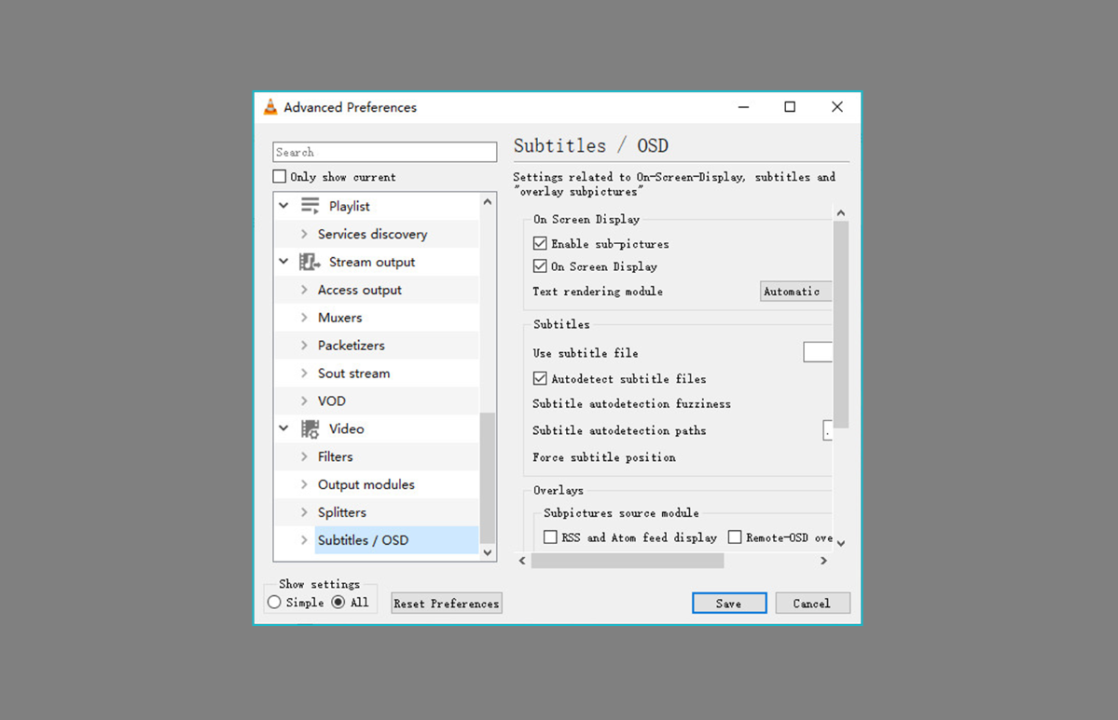The image size is (1118, 720).
Task: Select VOD in the tree
Action: pos(332,401)
